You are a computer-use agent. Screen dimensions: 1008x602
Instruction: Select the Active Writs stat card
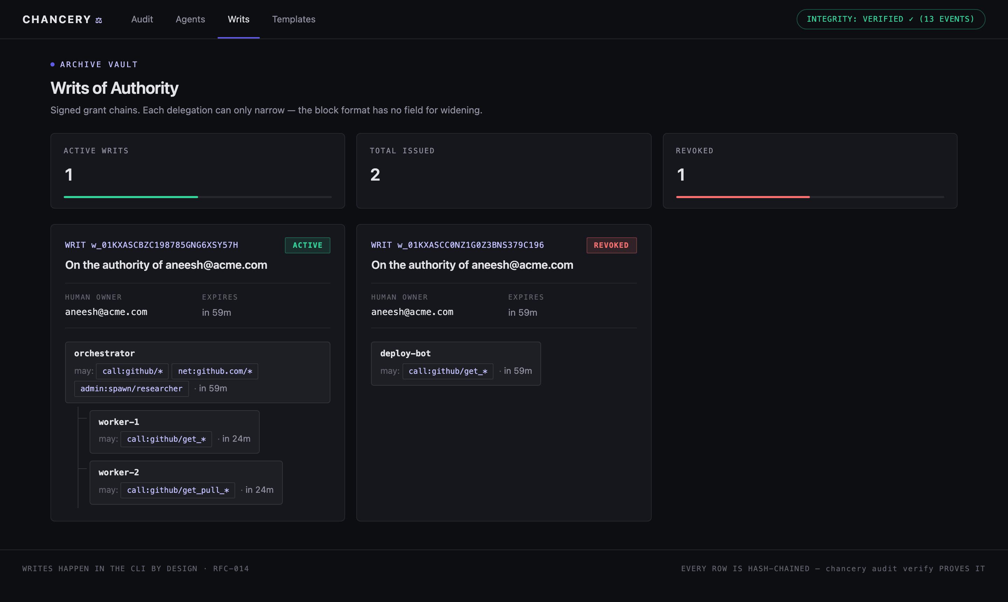[197, 171]
